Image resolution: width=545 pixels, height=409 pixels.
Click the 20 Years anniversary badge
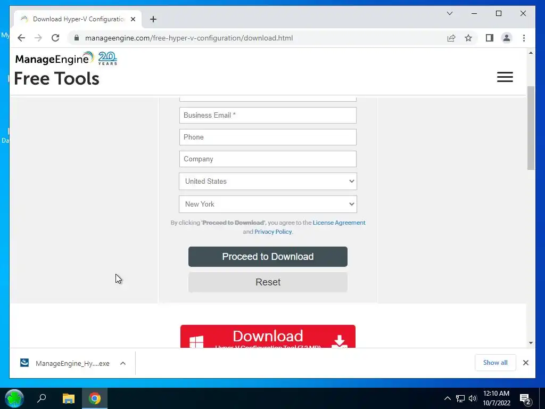(x=108, y=59)
